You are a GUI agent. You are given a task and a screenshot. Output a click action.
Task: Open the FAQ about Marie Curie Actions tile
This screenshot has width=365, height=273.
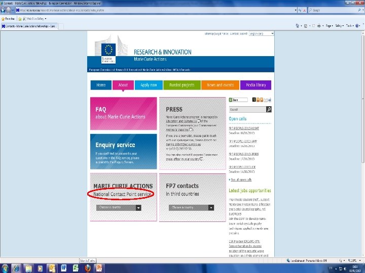(124, 114)
